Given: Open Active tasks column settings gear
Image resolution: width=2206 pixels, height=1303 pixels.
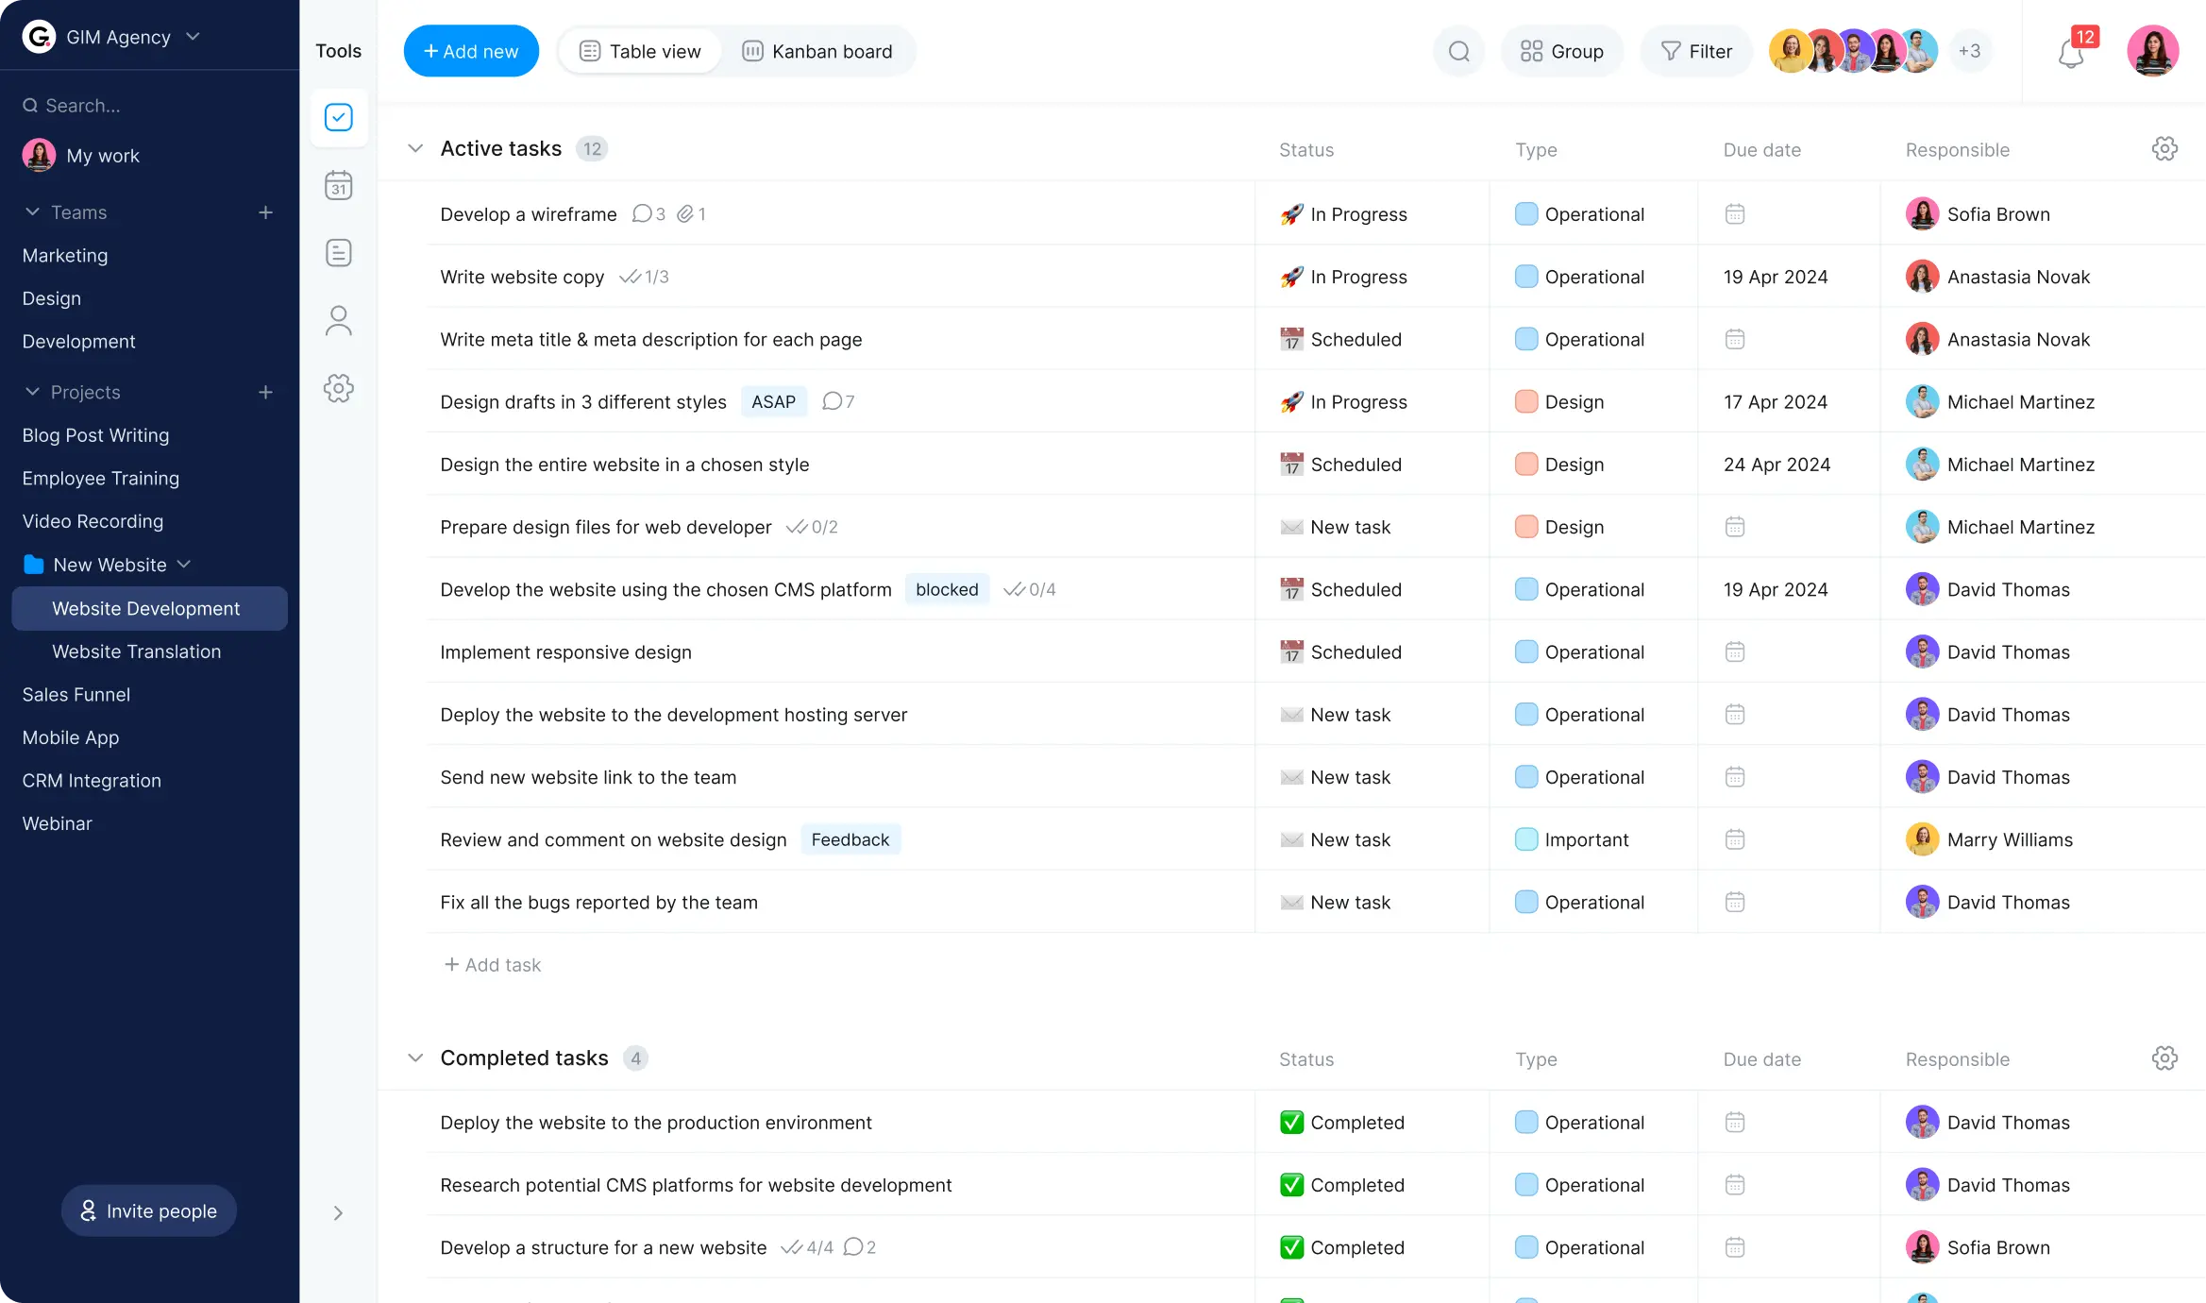Looking at the screenshot, I should (2164, 148).
